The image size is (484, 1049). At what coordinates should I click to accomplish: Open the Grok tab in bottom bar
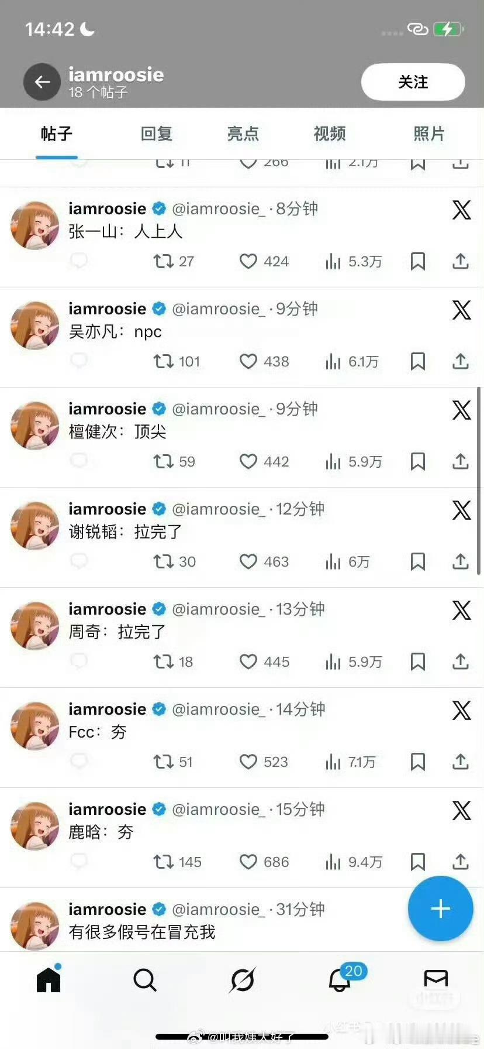(x=242, y=979)
